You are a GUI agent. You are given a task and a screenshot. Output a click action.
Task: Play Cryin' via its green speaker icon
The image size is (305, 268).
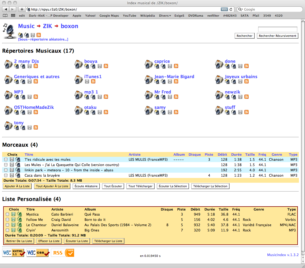(x=19, y=230)
